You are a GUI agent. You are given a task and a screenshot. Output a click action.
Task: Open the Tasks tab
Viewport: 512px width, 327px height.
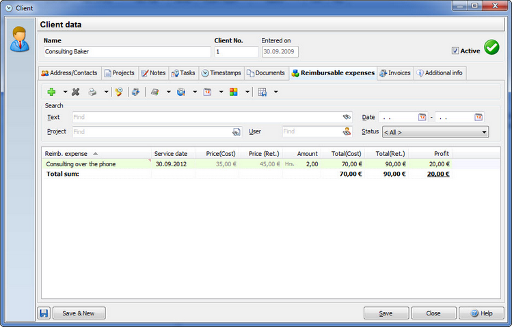click(183, 73)
